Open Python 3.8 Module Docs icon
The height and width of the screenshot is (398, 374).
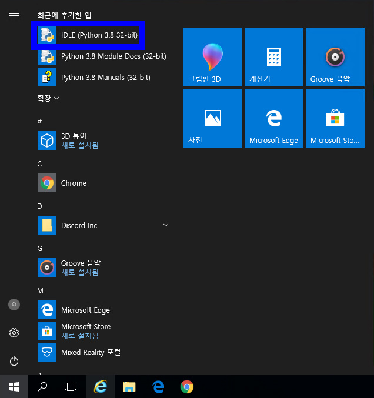coord(47,56)
